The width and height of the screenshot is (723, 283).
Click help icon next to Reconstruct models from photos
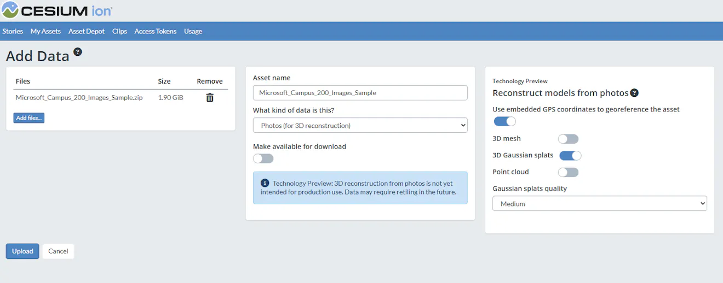[x=634, y=93]
